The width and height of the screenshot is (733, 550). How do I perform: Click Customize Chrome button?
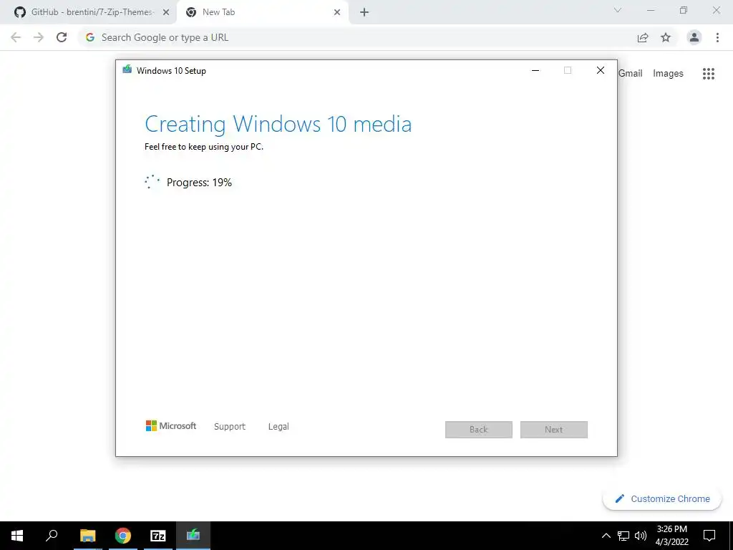click(662, 498)
